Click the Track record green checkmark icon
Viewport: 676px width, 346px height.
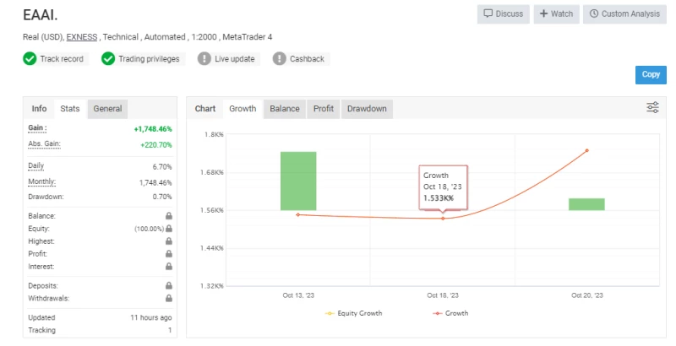(30, 59)
